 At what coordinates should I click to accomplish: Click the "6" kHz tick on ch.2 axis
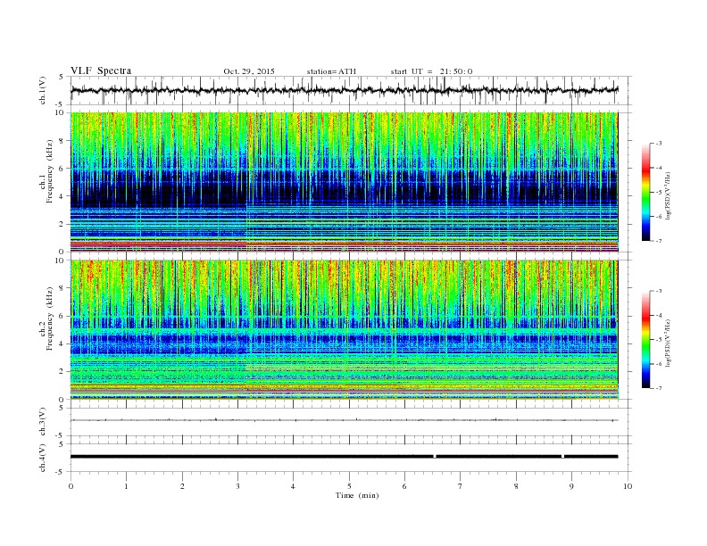click(62, 316)
